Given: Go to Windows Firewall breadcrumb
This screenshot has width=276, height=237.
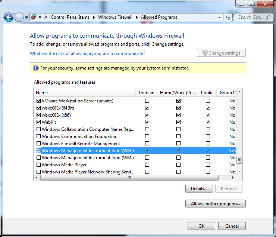Looking at the screenshot, I should 115,17.
